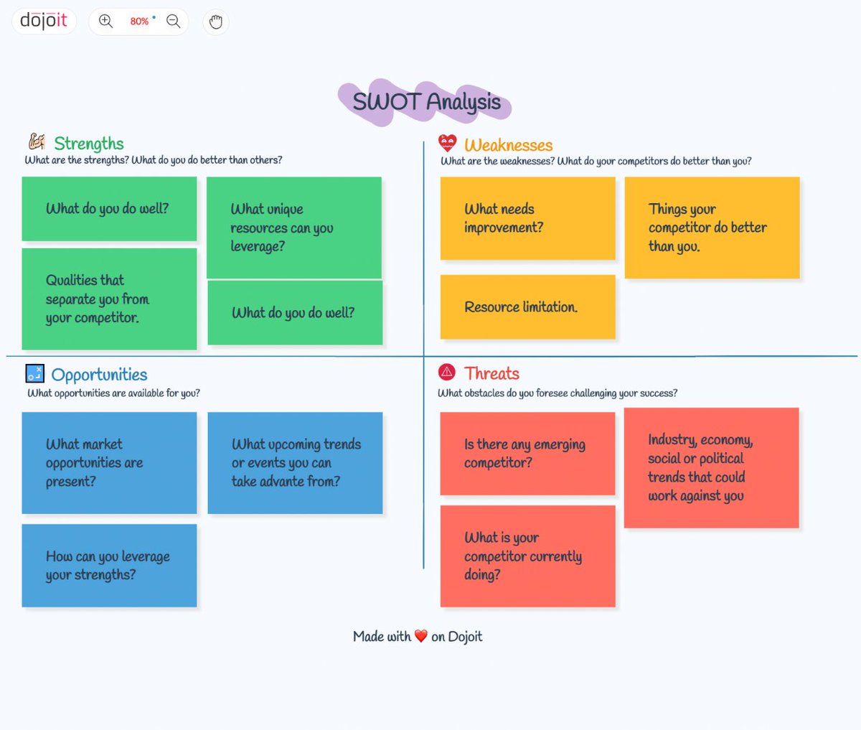Select the Weaknesses heading
Image resolution: width=861 pixels, height=730 pixels.
(508, 145)
